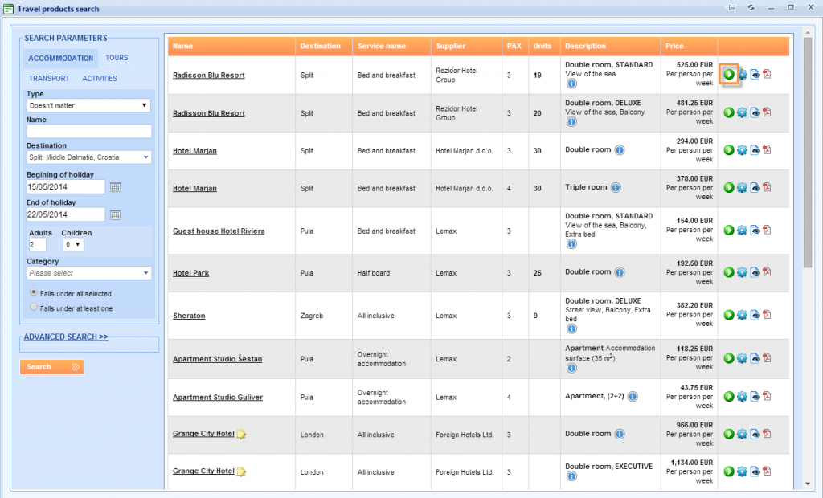The image size is (823, 498).
Task: Pin the Travel products search window
Action: pyautogui.click(x=732, y=7)
